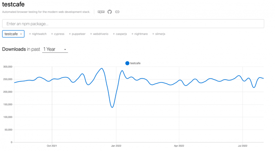Viewport: 275px width, 151px height.
Task: Add casperjs suggested package
Action: [120, 34]
